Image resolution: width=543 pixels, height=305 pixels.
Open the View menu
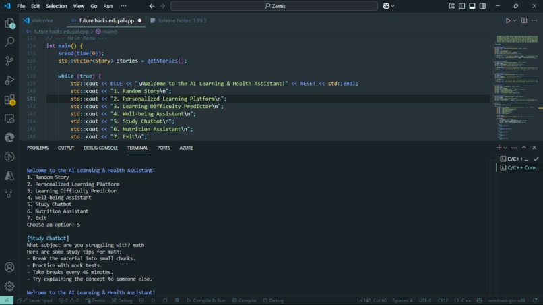tap(79, 6)
